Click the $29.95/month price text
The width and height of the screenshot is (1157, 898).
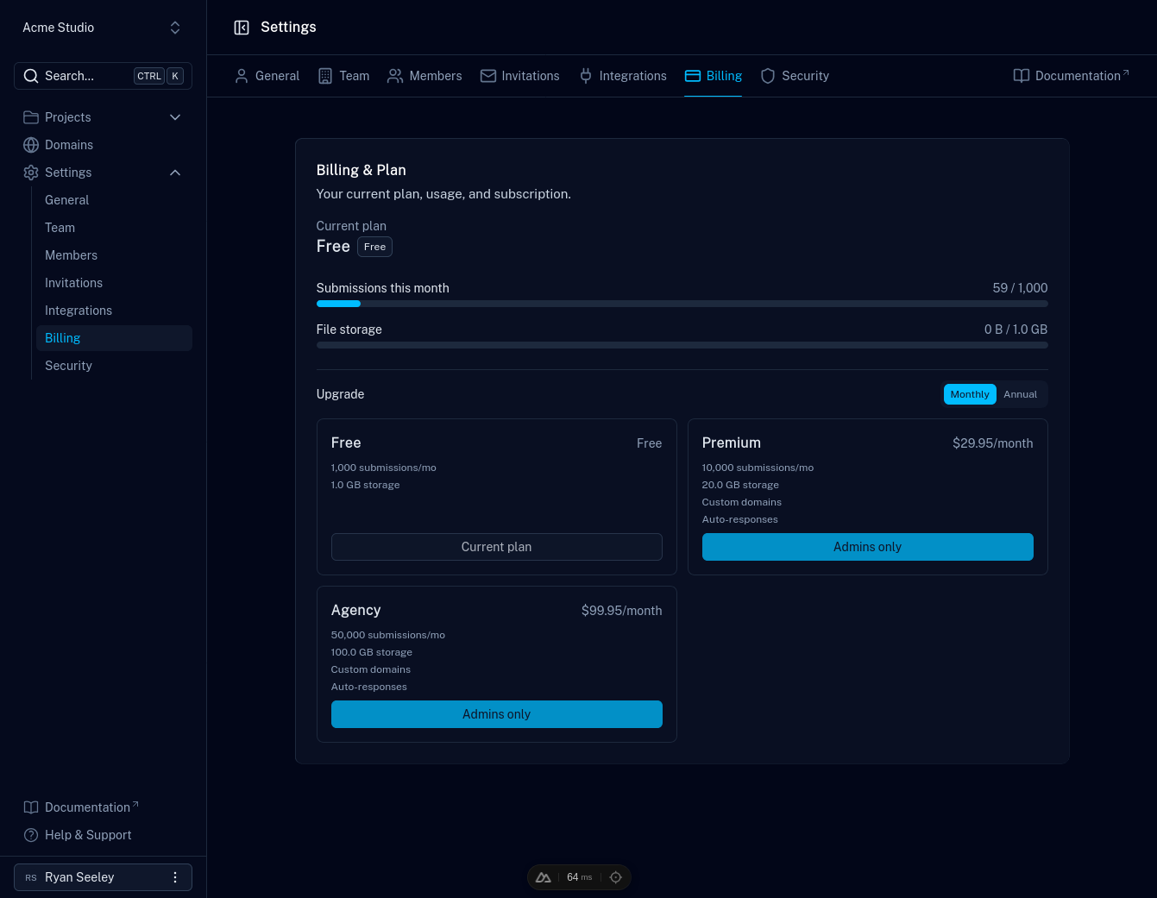point(992,443)
